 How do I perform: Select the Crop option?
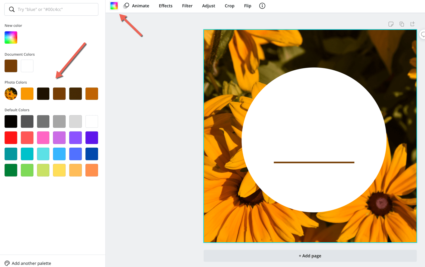coord(229,6)
